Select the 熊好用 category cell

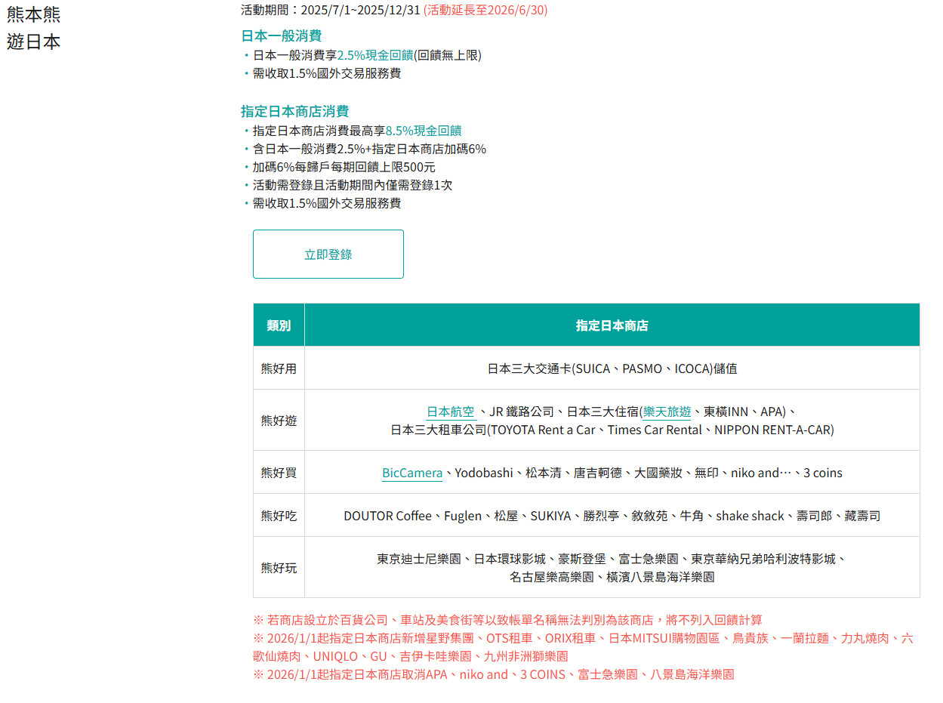pyautogui.click(x=279, y=368)
